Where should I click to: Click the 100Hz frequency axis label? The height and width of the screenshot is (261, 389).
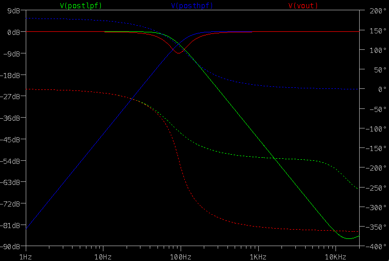coord(181,257)
